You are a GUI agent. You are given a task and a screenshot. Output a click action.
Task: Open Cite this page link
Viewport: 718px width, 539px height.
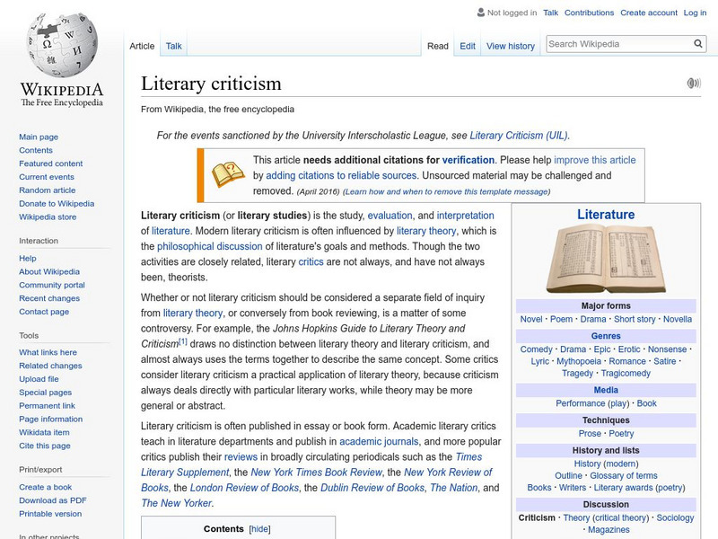pyautogui.click(x=44, y=445)
